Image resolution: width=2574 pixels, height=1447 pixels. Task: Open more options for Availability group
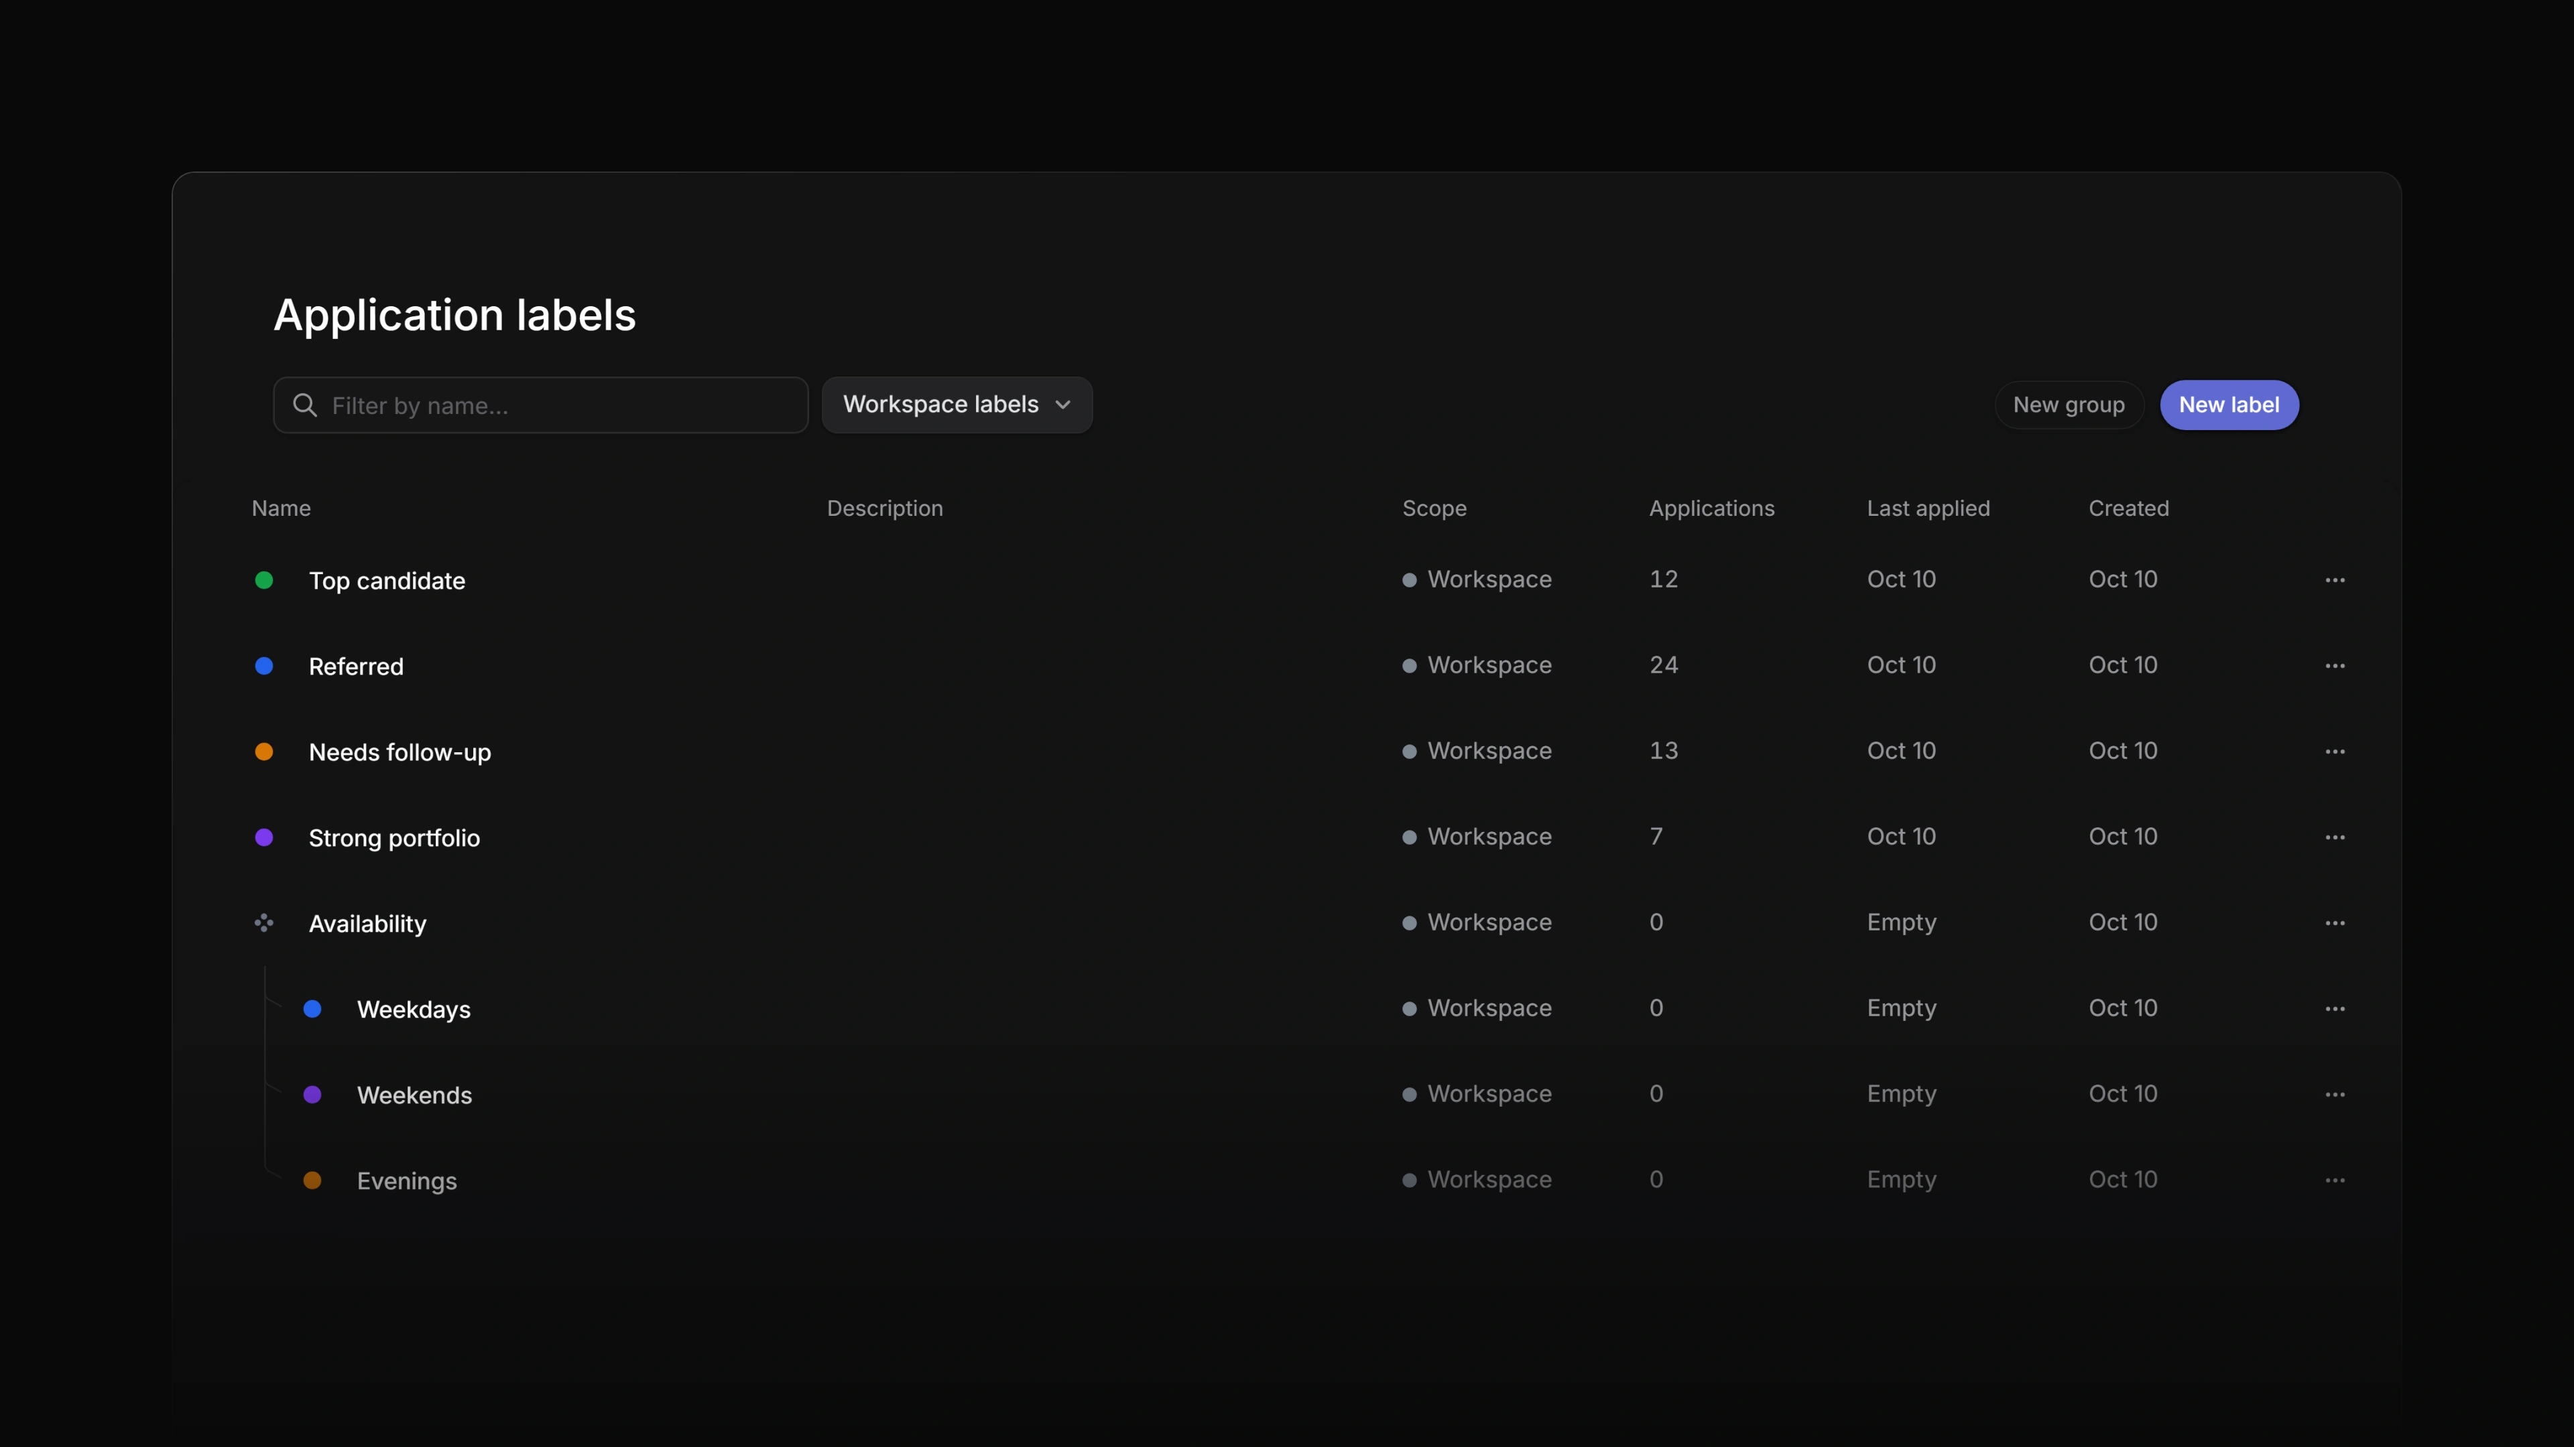coord(2334,924)
